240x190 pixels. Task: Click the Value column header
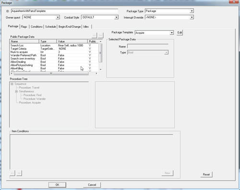pyautogui.click(x=72, y=41)
